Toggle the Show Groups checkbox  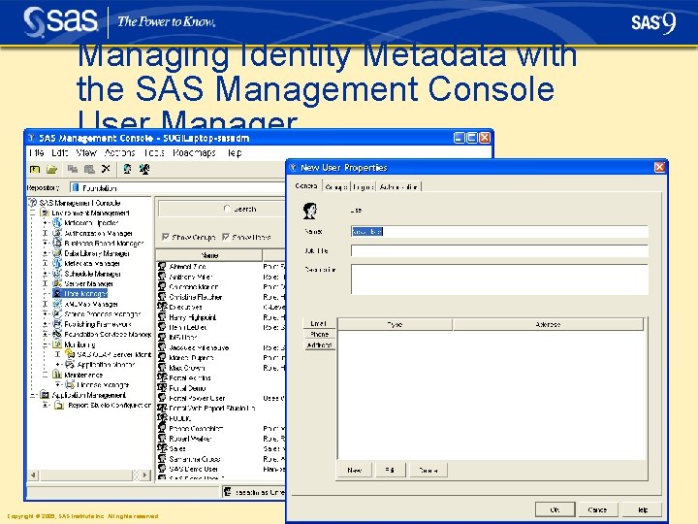(165, 237)
